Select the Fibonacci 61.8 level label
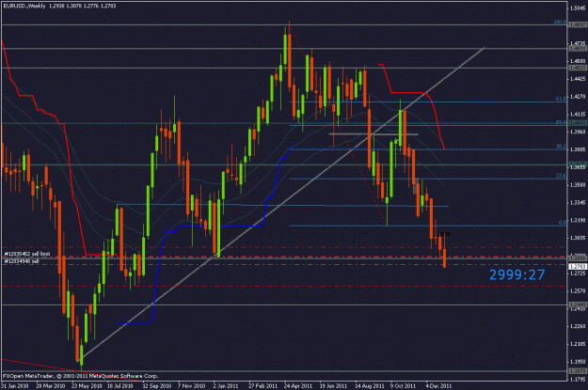The image size is (588, 390). [x=561, y=99]
